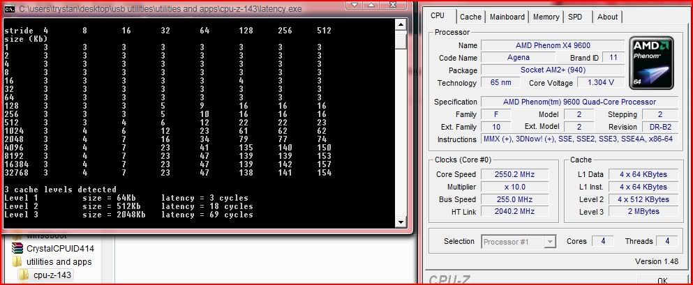Click the Specification text field
The image size is (693, 285).
click(x=580, y=102)
